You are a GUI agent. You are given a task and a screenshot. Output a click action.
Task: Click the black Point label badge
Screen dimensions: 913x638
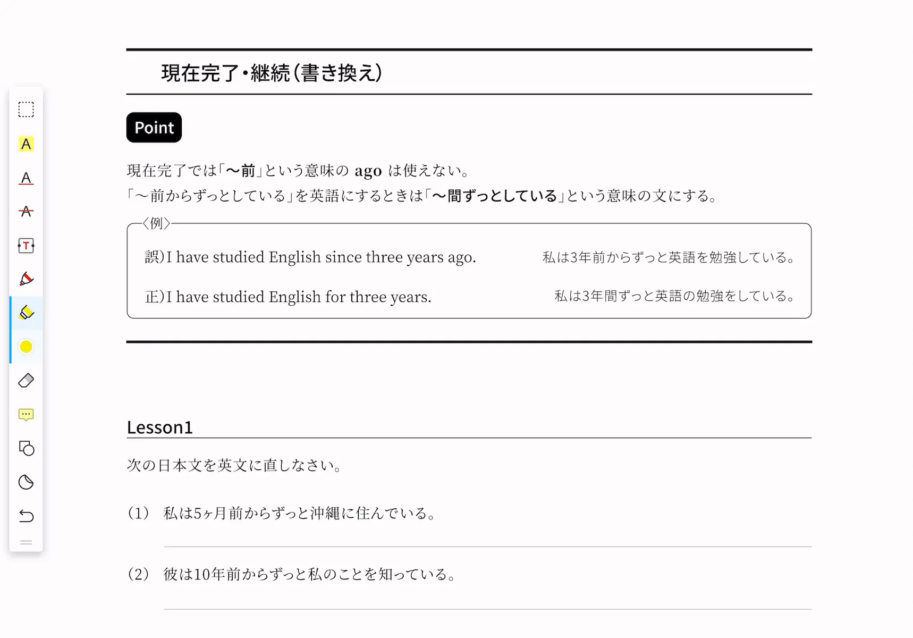(x=154, y=128)
